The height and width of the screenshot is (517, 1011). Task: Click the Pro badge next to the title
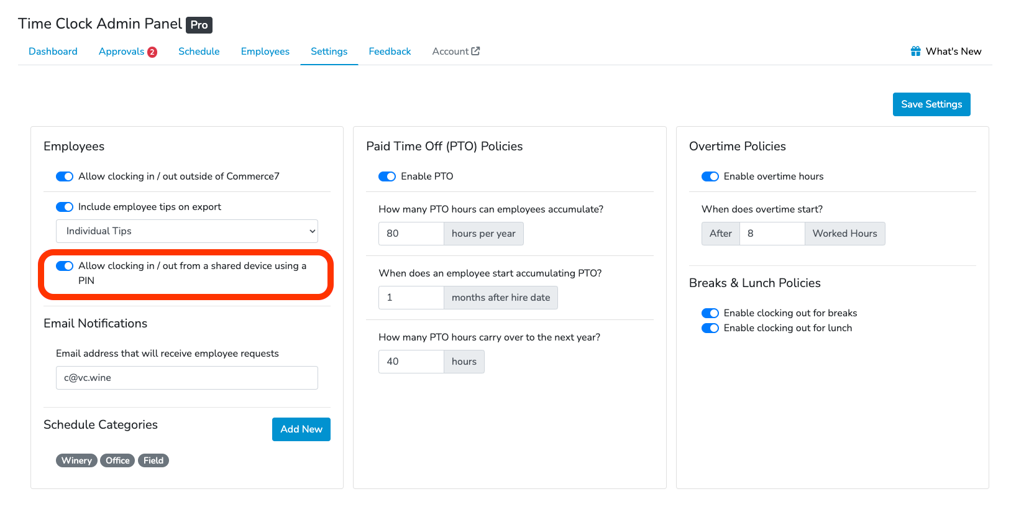(199, 25)
